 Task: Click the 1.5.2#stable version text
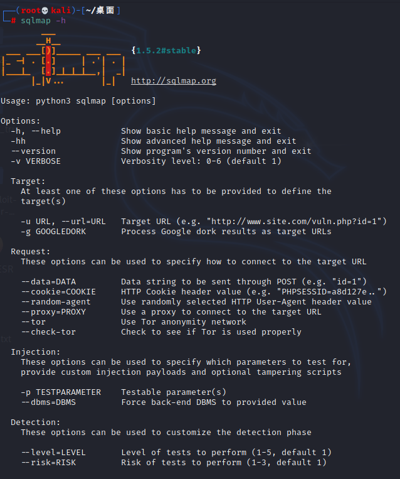(166, 50)
